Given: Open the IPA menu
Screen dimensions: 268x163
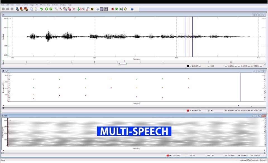Looking at the screenshot, I should 37,5.
